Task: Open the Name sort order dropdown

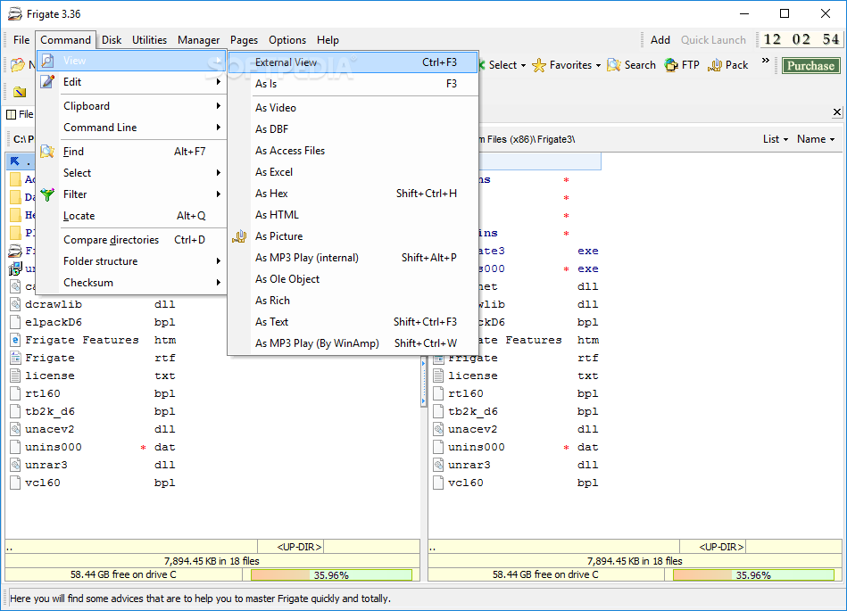Action: point(816,139)
